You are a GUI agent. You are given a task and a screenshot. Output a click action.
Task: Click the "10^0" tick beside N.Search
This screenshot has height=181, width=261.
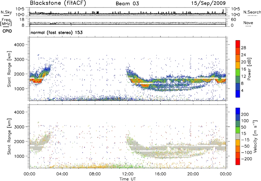coord(236,15)
